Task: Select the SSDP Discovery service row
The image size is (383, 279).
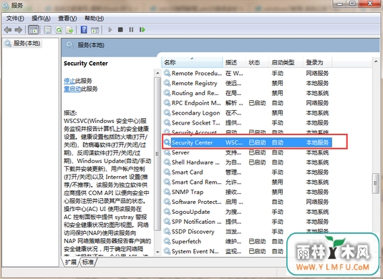Action: pyautogui.click(x=247, y=232)
